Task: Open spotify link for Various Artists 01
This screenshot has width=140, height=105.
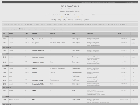Action: click(x=124, y=80)
